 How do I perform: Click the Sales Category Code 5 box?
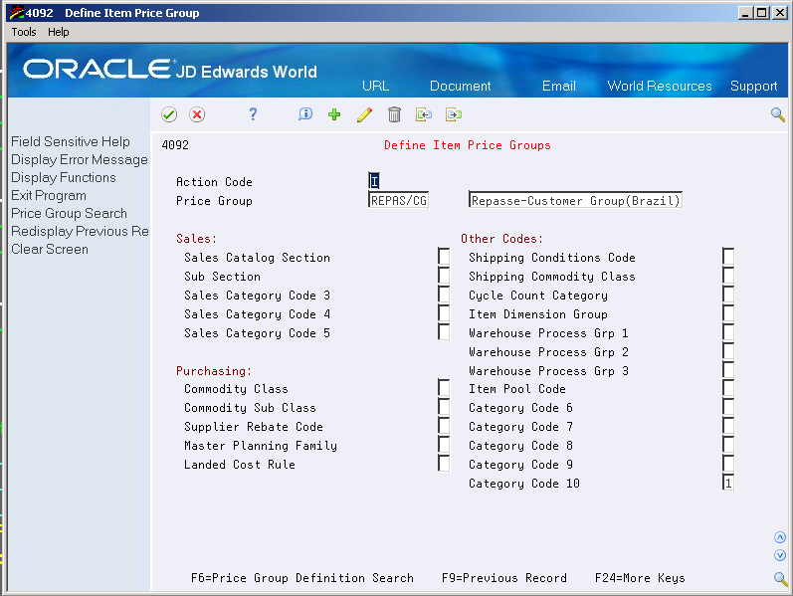[x=444, y=332]
